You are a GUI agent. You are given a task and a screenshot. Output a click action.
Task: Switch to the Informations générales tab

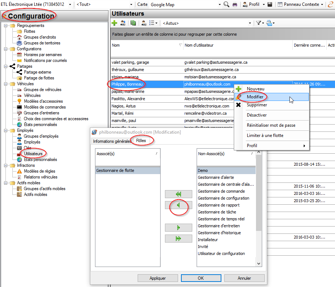point(112,141)
